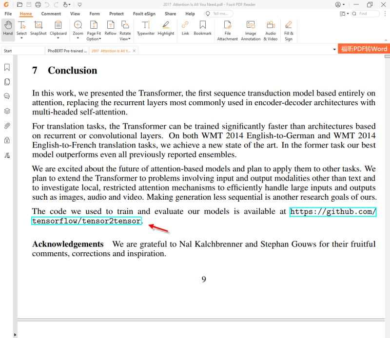Screen dimensions: 390x338
Task: Expand the Zoom dropdown arrow
Action: click(78, 38)
